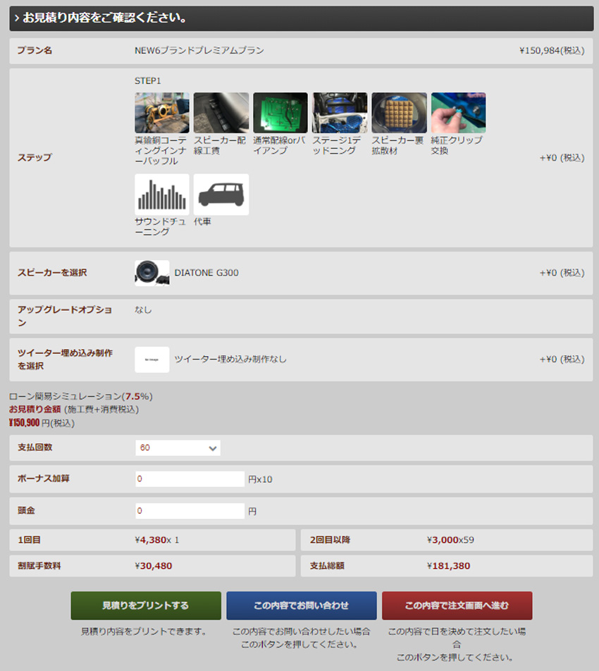Viewport: 599px width, 671px height.
Task: Click the green circuit board 通常配線orバイアンプ image
Action: [x=280, y=113]
